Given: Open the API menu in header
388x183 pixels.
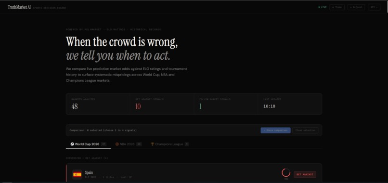Looking at the screenshot, I should pyautogui.click(x=374, y=7).
